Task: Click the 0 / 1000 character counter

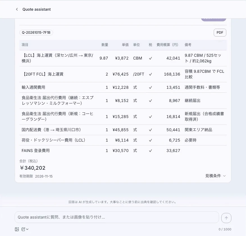Action: click(x=225, y=229)
